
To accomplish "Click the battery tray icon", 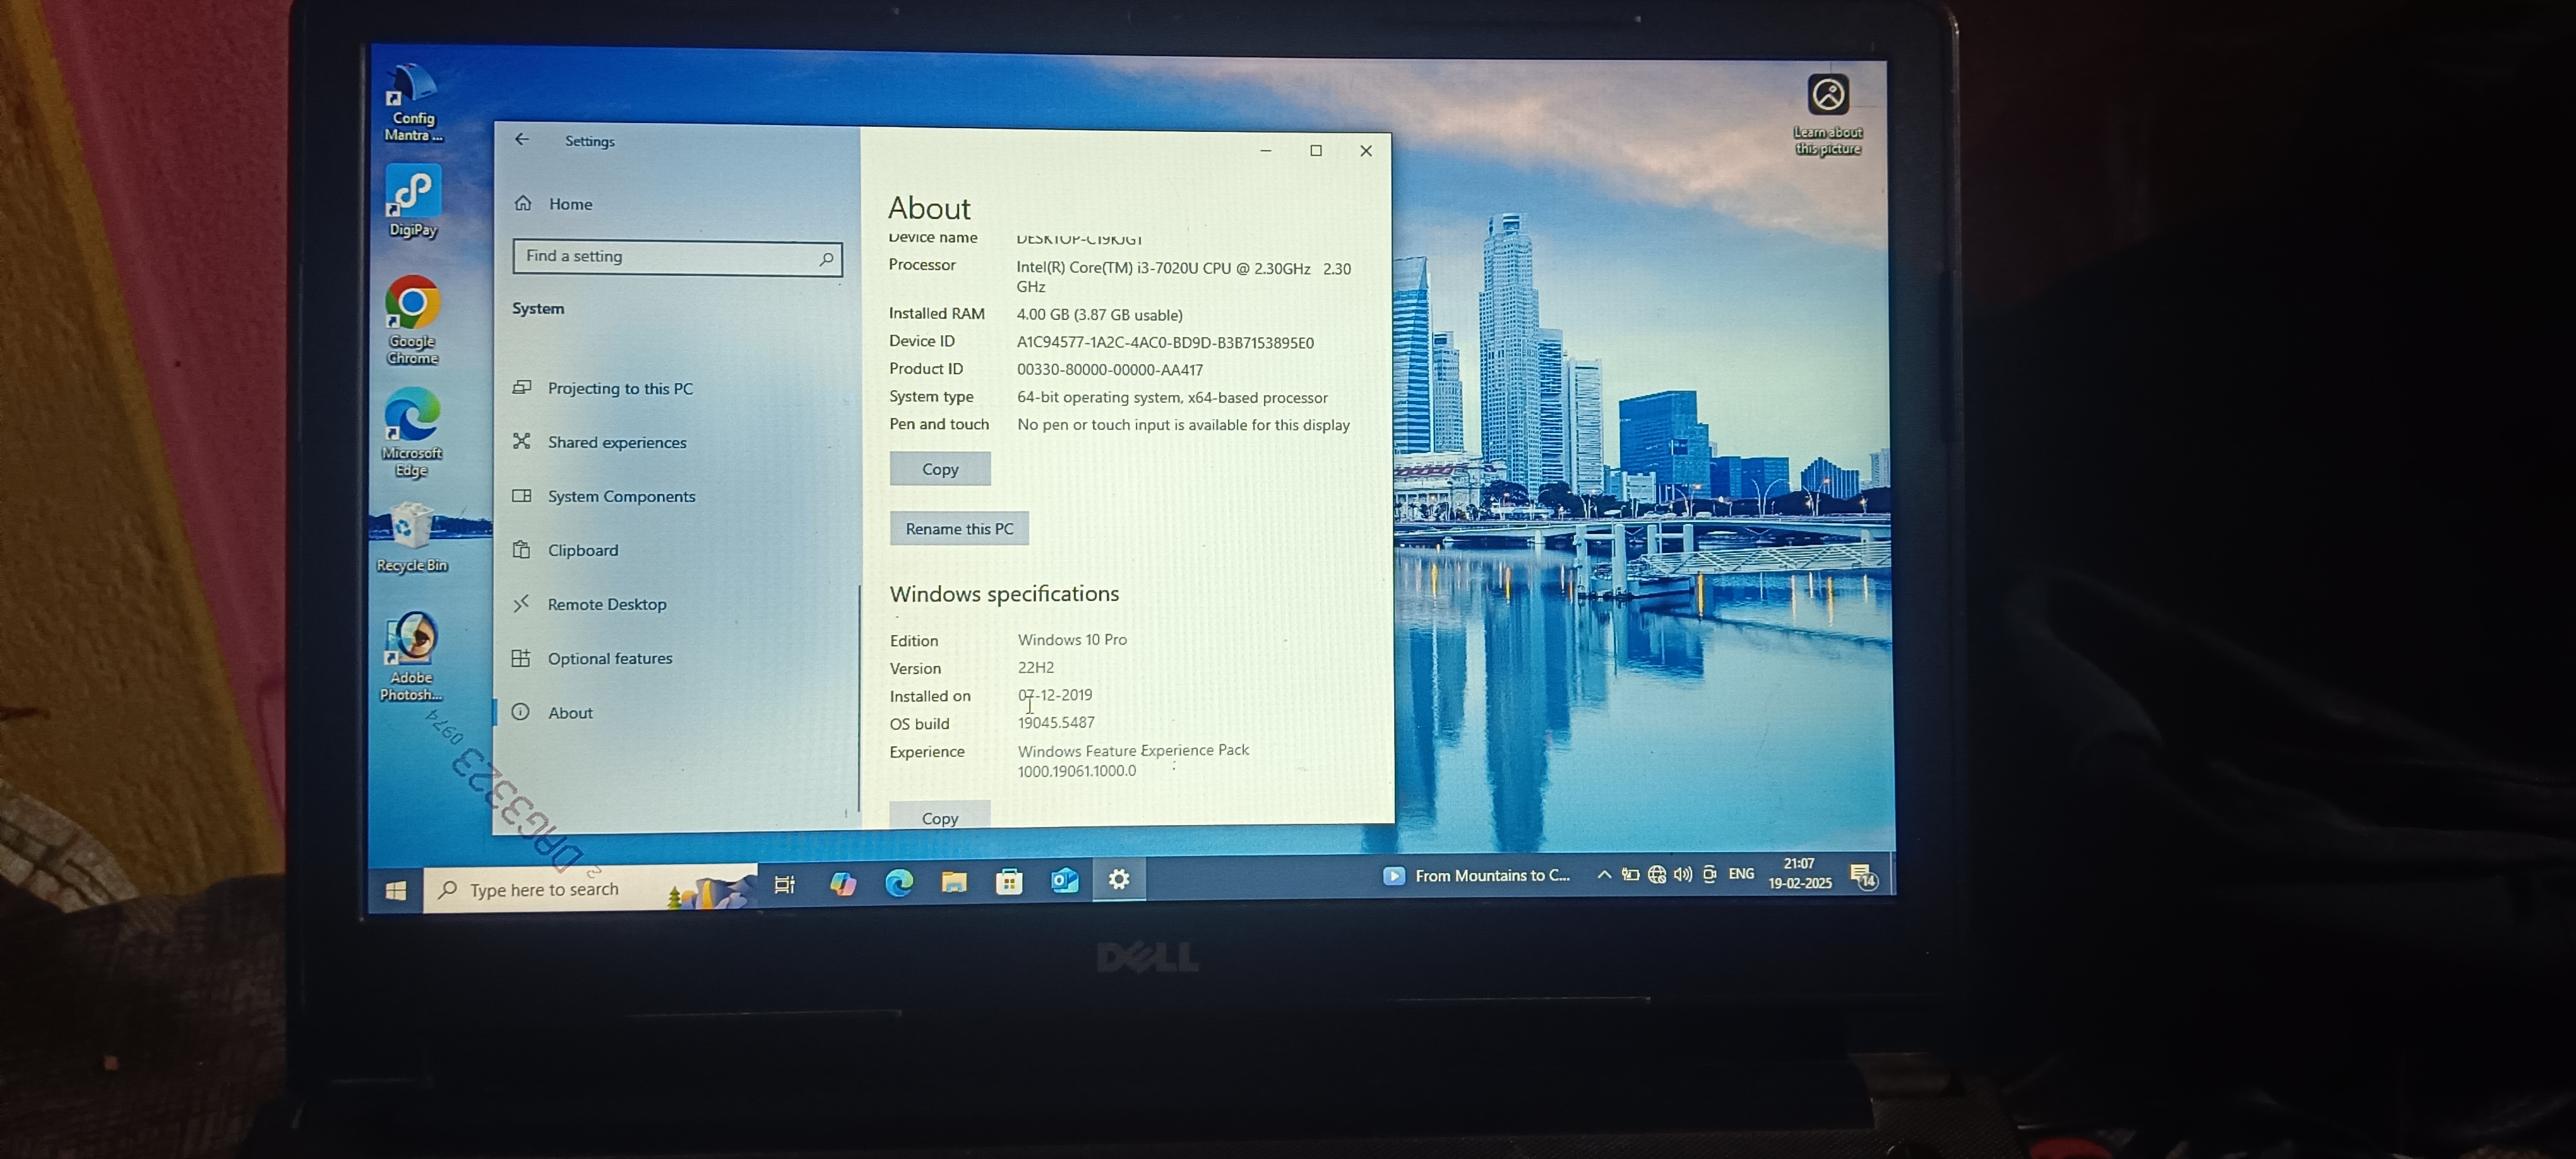I will click(x=1630, y=874).
